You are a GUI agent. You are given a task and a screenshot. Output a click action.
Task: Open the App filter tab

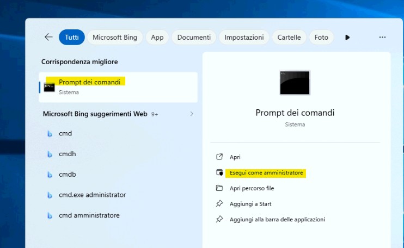157,38
